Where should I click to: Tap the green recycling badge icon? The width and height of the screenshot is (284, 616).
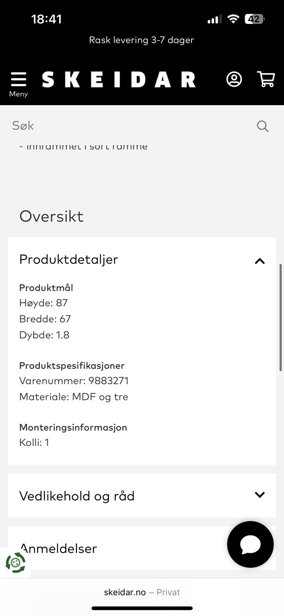click(15, 562)
